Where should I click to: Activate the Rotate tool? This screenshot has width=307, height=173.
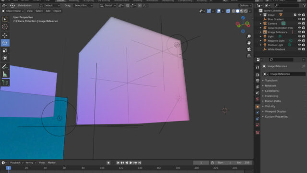(x=5, y=43)
